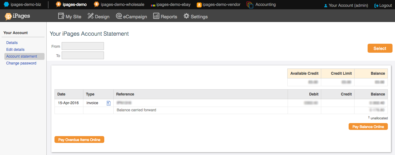The image size is (395, 155).
Task: Click the Credit Limit header
Action: tap(338, 73)
